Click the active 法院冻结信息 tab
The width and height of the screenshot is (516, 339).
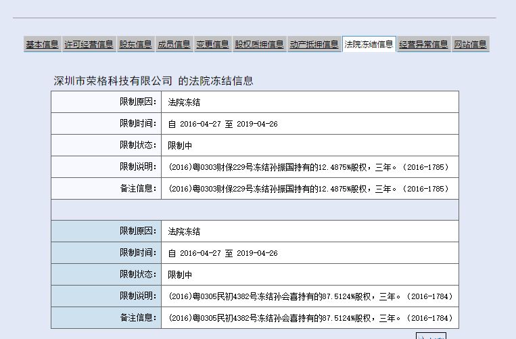coord(369,45)
